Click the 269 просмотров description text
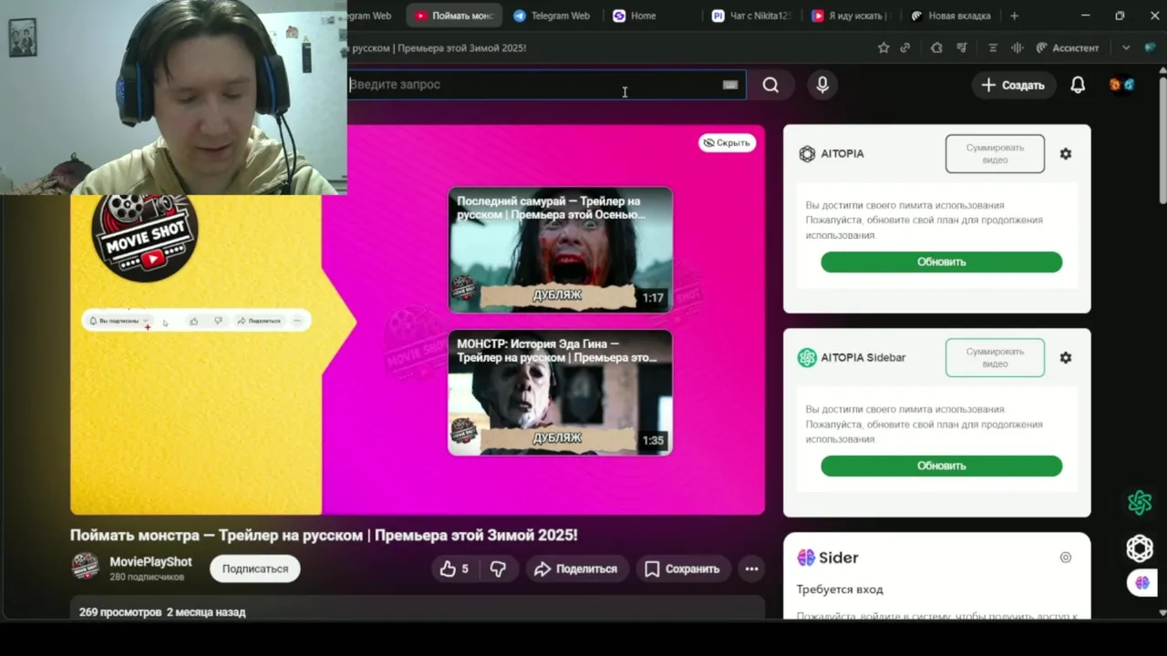Image resolution: width=1167 pixels, height=656 pixels. pyautogui.click(x=162, y=612)
